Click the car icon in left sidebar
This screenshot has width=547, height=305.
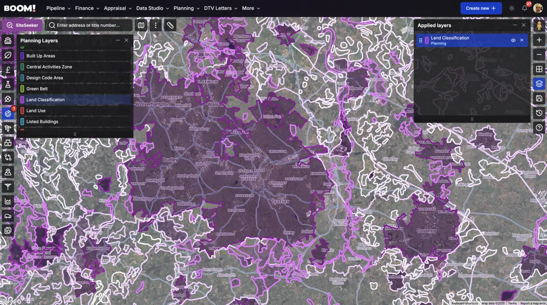point(8,216)
